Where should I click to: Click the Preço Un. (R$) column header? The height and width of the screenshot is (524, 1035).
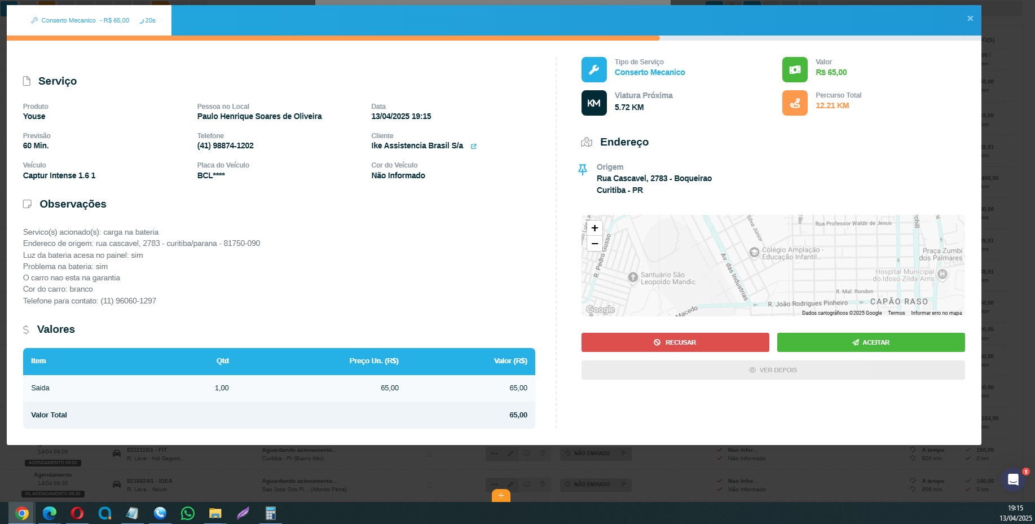(x=374, y=361)
